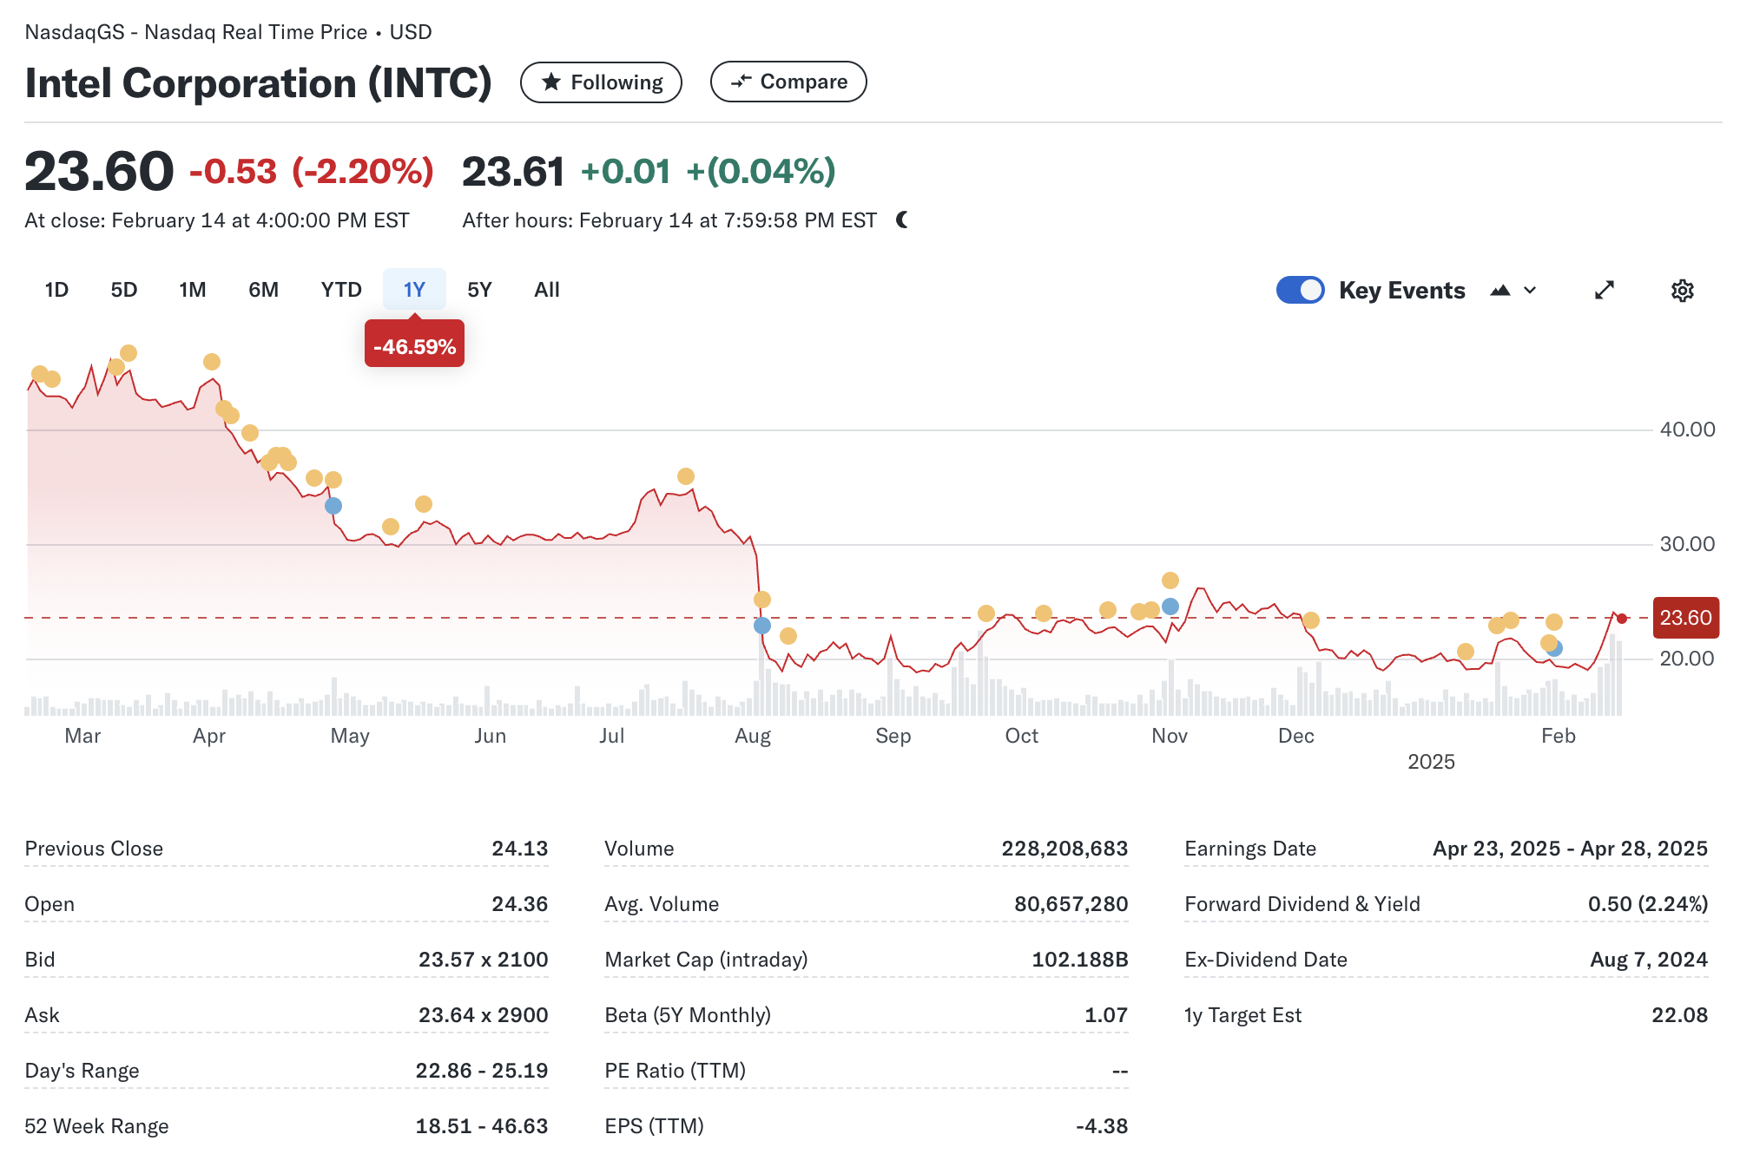Click the star icon in Following button
The image size is (1740, 1154).
coord(550,82)
